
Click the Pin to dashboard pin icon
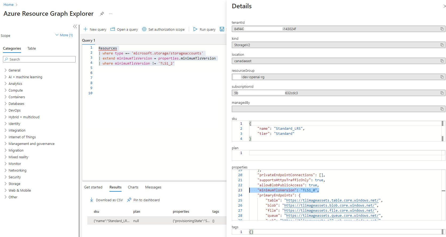(129, 200)
